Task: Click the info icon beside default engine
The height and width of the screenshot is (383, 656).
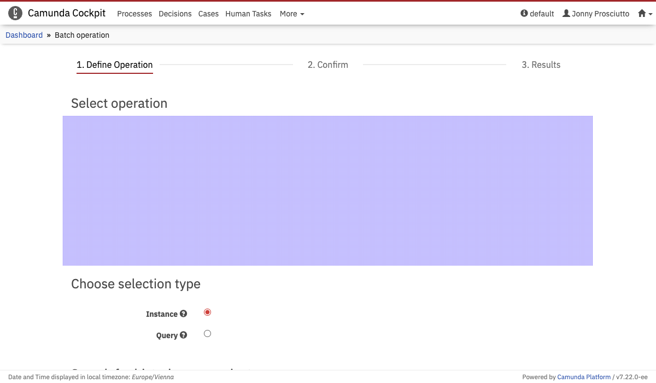Action: click(524, 14)
